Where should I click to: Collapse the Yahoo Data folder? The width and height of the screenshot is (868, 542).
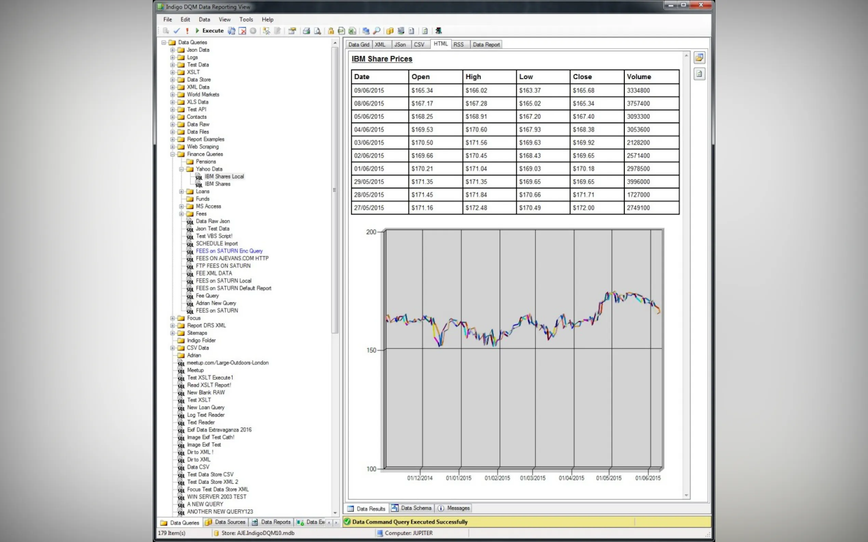181,169
